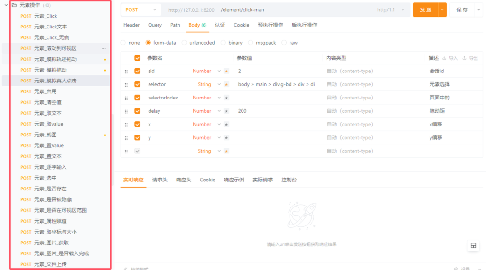
Task: Open the 认证 tab
Action: pos(220,25)
